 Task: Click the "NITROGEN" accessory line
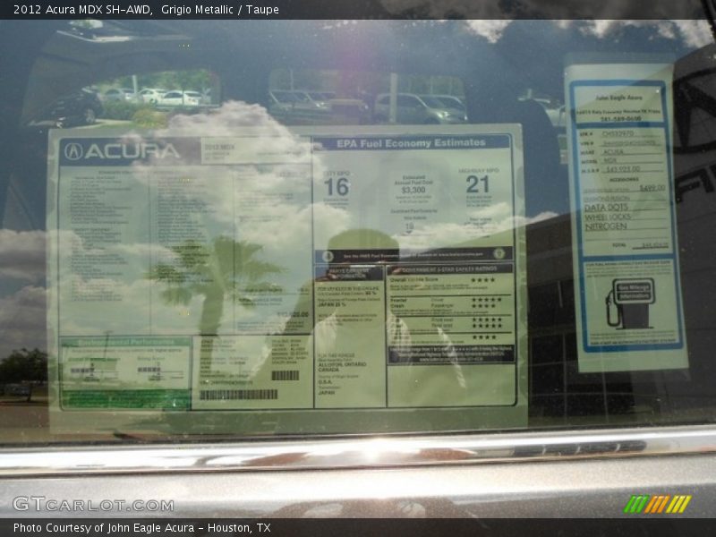606,227
